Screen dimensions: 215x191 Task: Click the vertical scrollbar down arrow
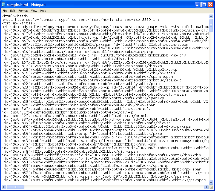tap(211, 182)
